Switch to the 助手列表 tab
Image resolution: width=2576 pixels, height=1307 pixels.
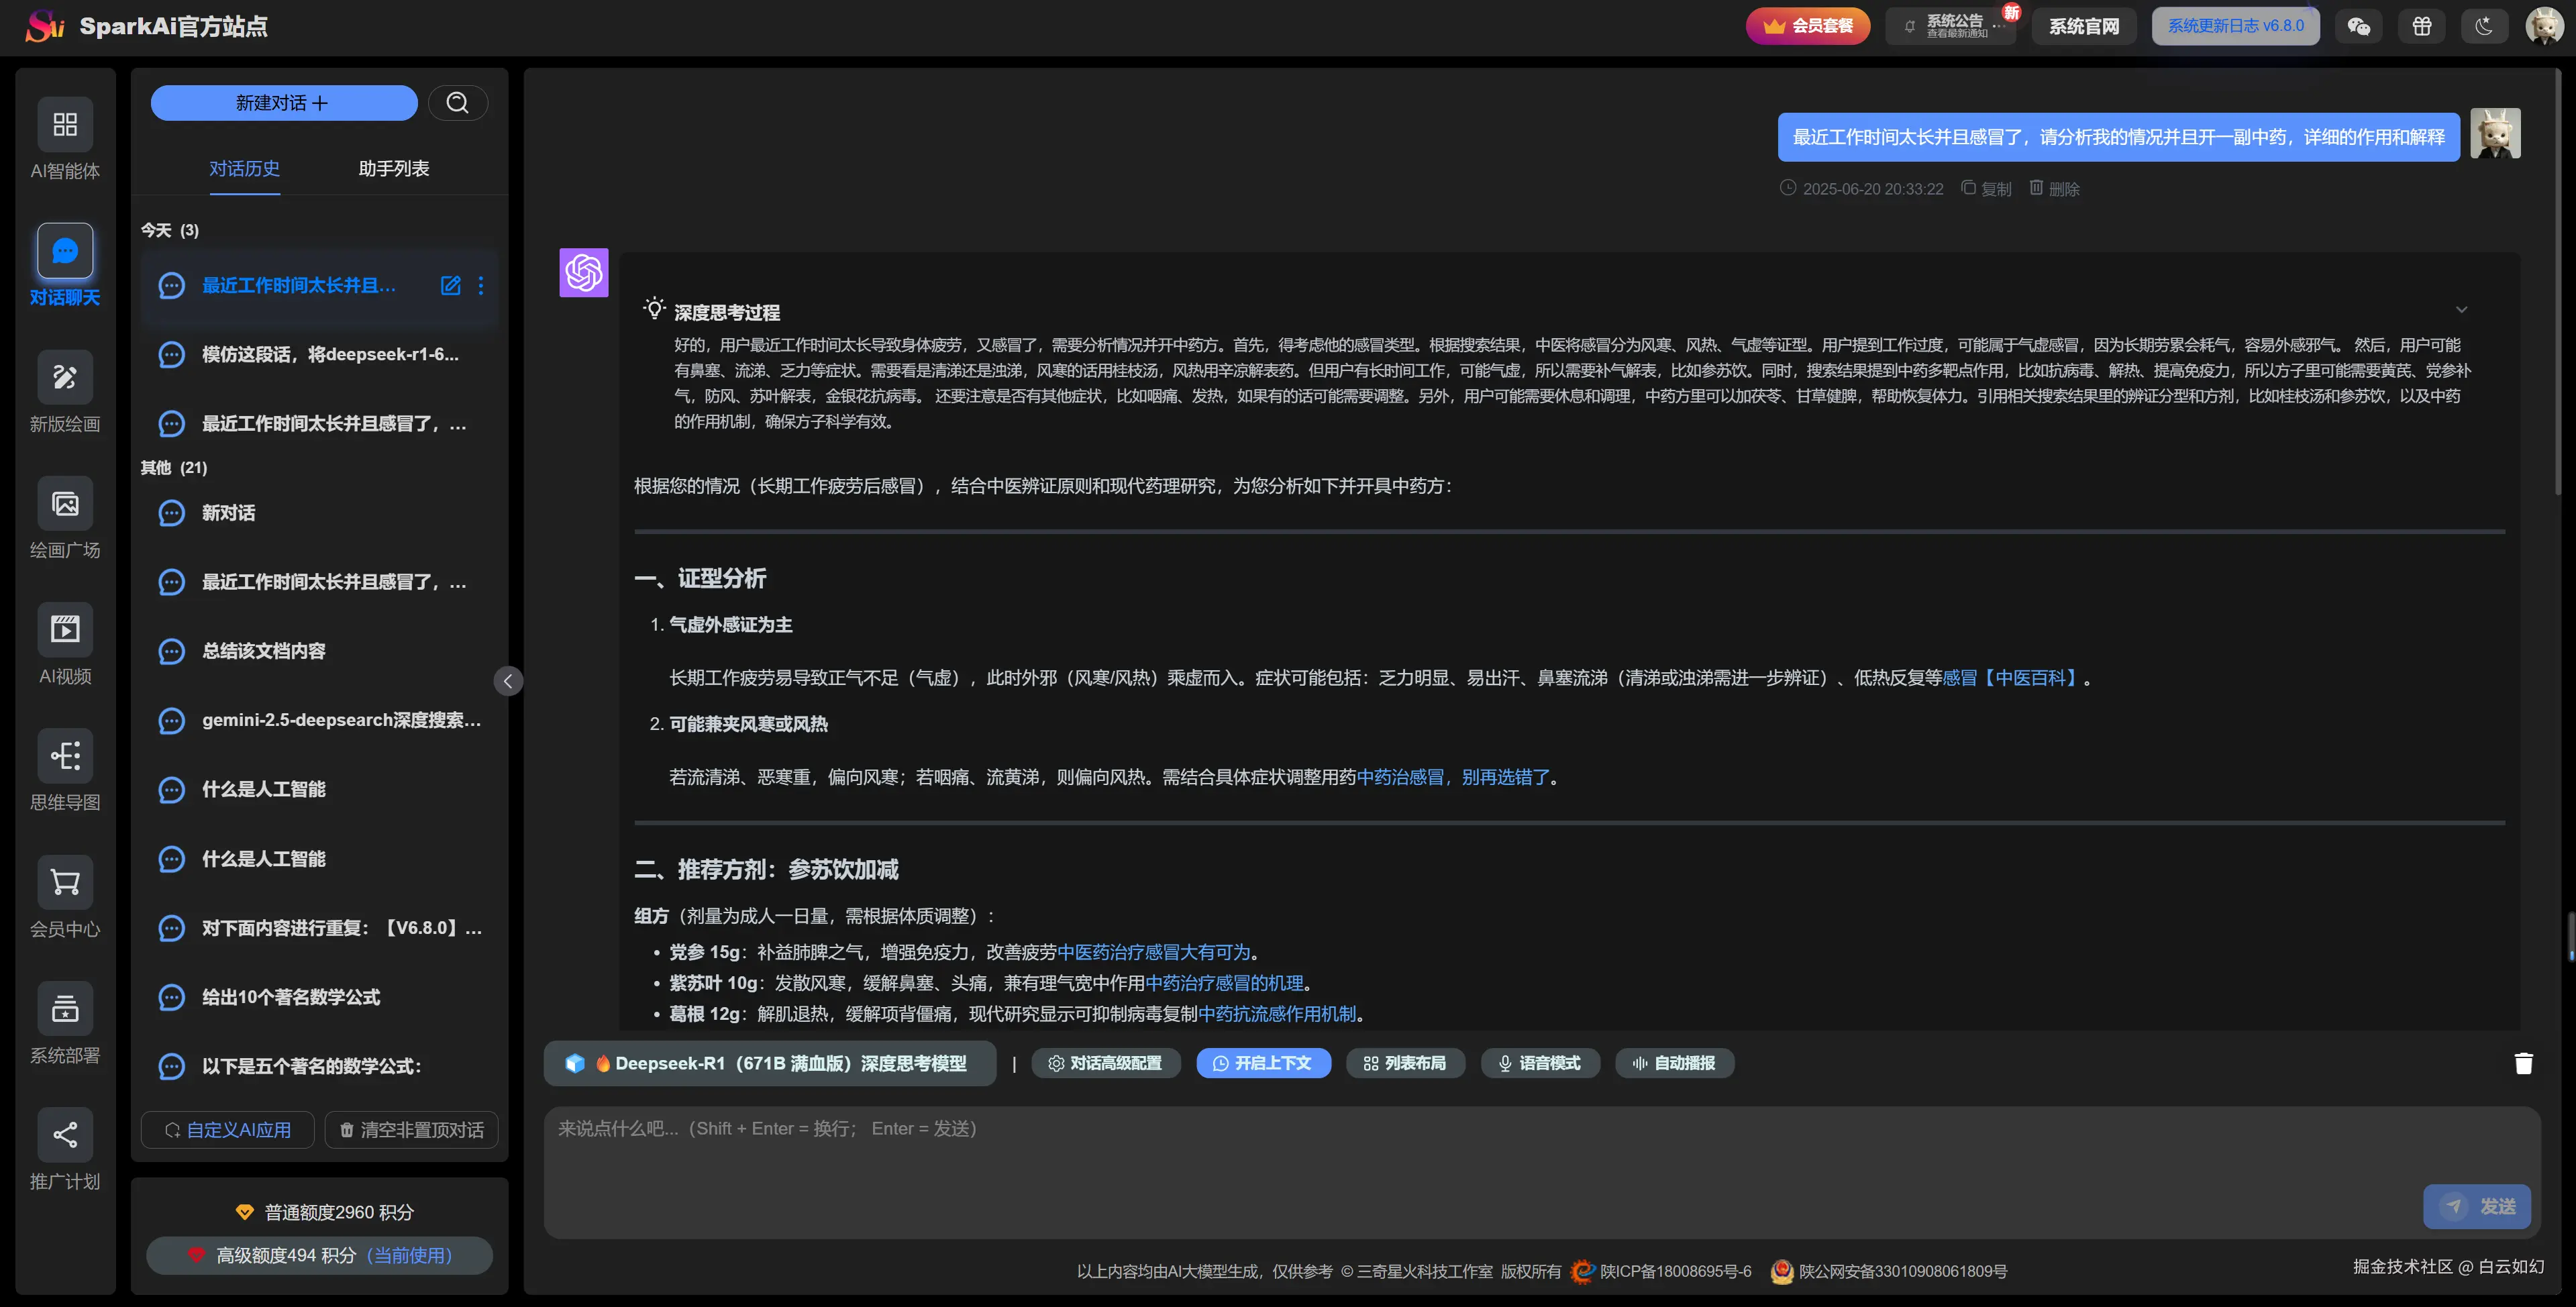click(393, 168)
